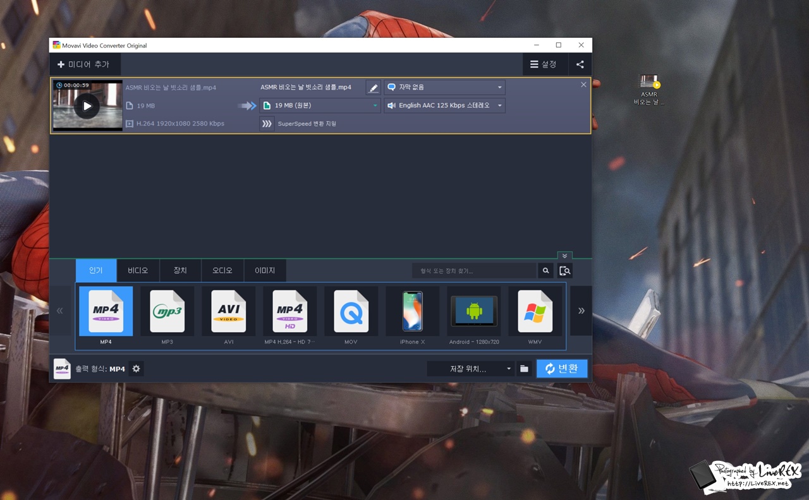
Task: Click the MP4 output format icon at bottom left
Action: coord(62,369)
